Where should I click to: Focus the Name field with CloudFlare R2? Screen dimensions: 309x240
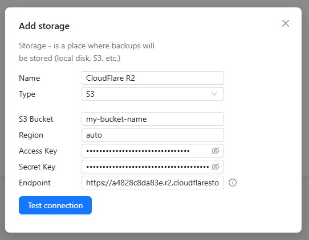tap(153, 78)
